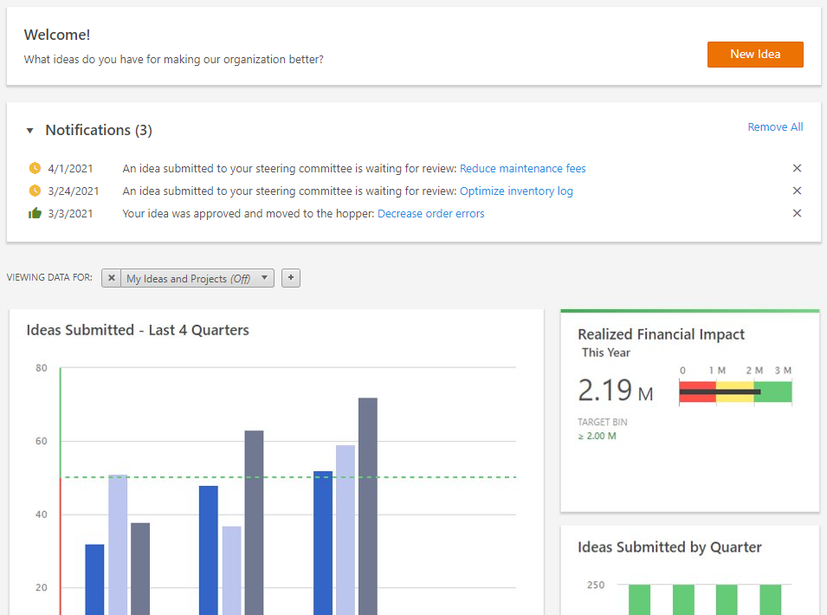827x615 pixels.
Task: Click clock icon beside 4/1/2021 notification
Action: pyautogui.click(x=35, y=169)
